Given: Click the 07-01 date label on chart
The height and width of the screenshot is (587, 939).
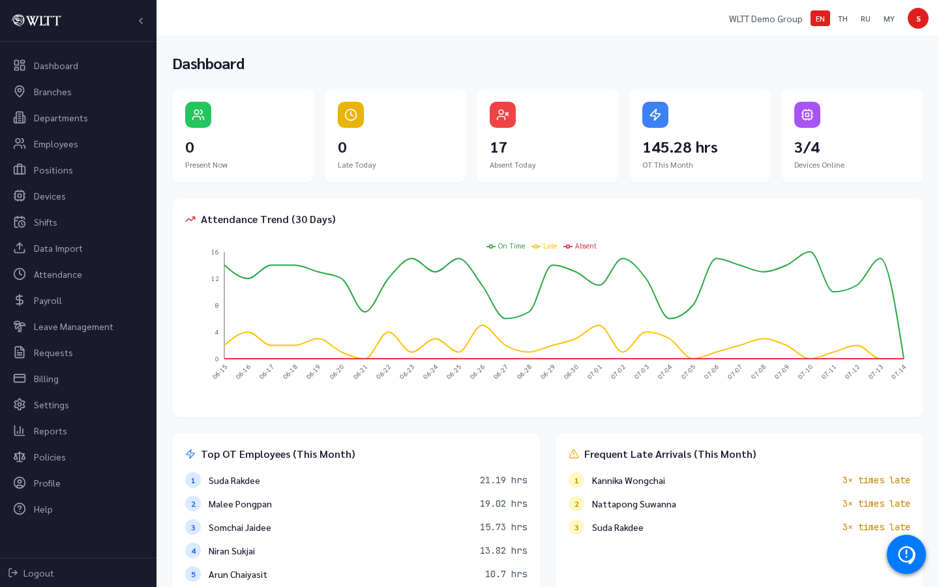Looking at the screenshot, I should [x=595, y=372].
